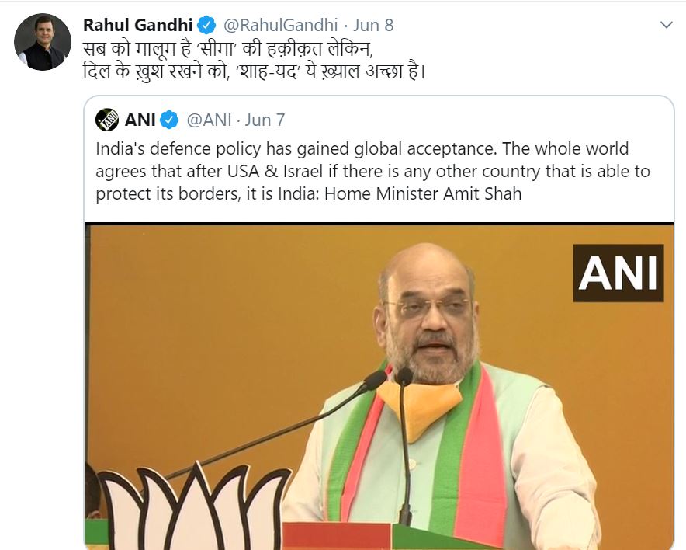Screen dimensions: 686x550
Task: Open quoted tweet text about India's defence policy
Action: 372,171
